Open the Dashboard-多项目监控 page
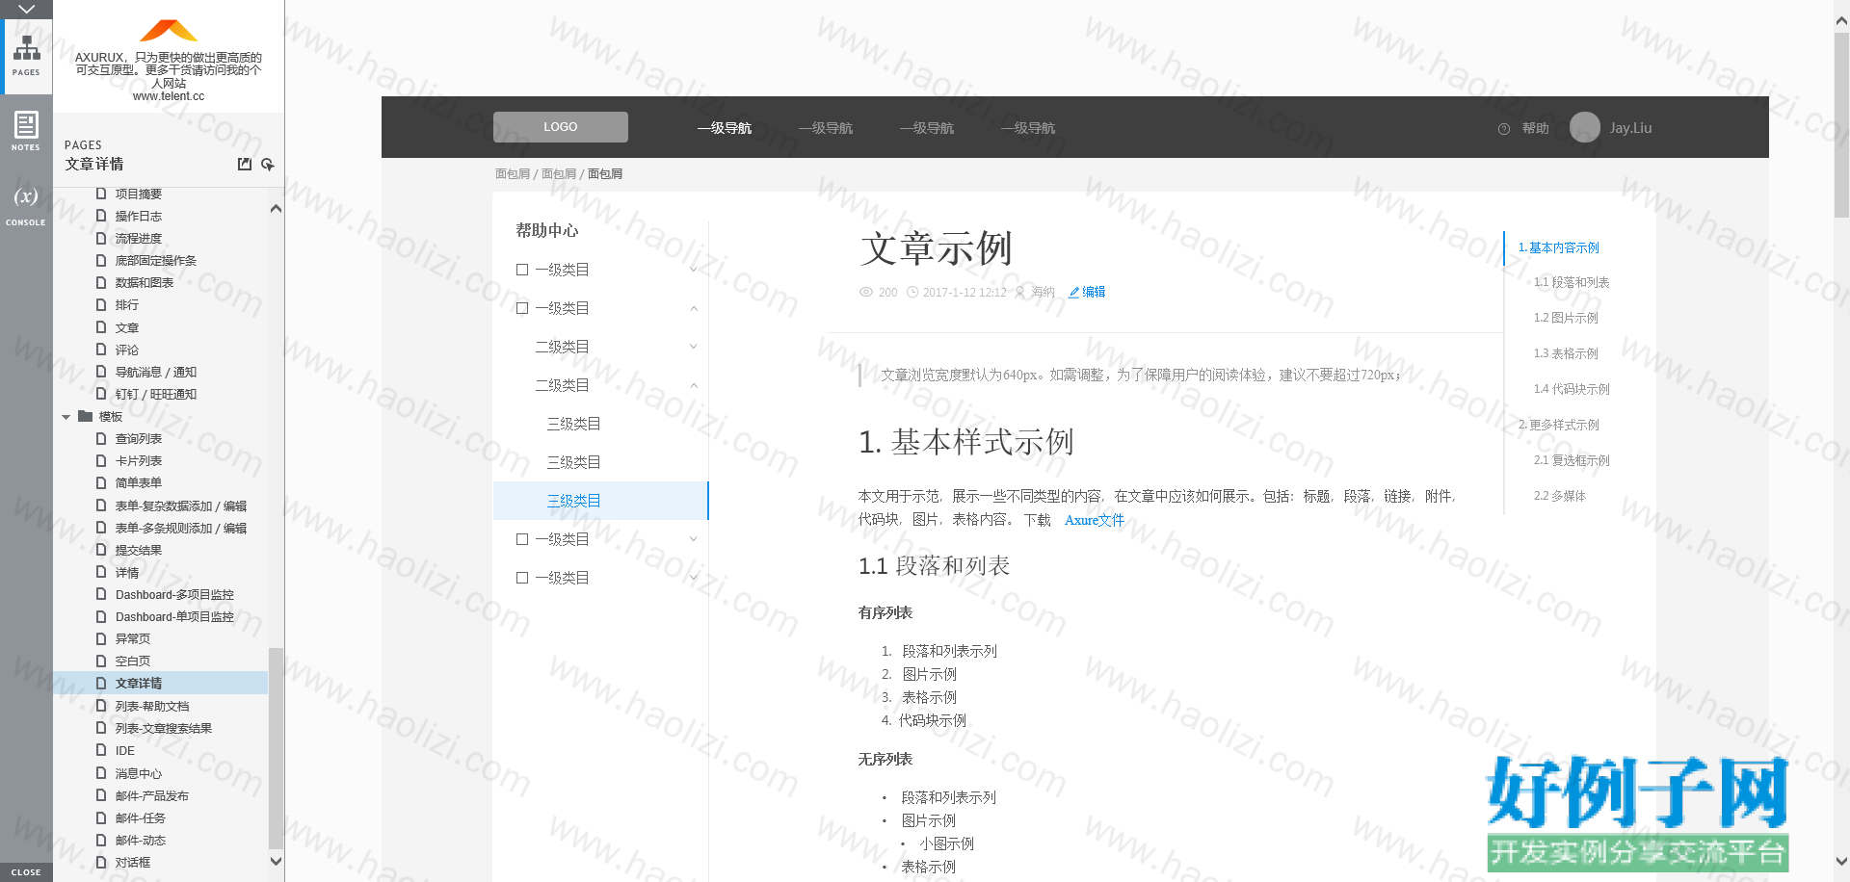The height and width of the screenshot is (882, 1850). [x=174, y=595]
